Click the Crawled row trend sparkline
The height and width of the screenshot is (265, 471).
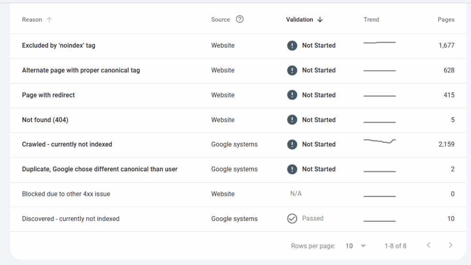tap(379, 143)
